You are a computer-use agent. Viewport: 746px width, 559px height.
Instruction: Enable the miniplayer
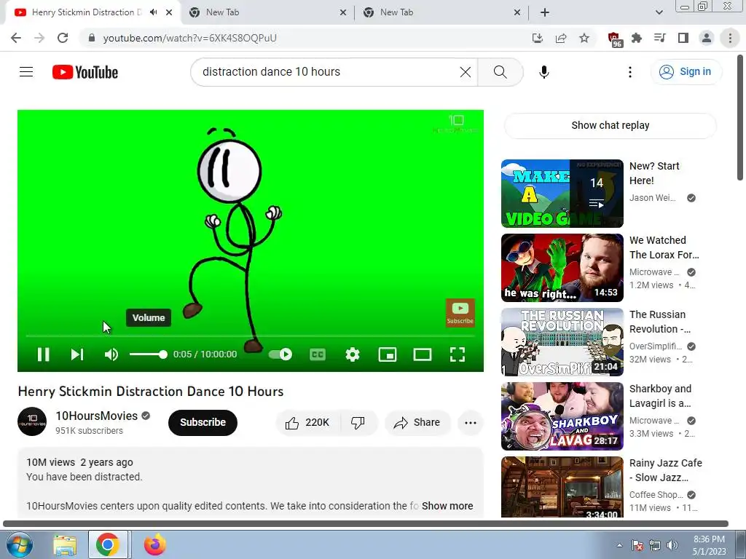point(388,354)
